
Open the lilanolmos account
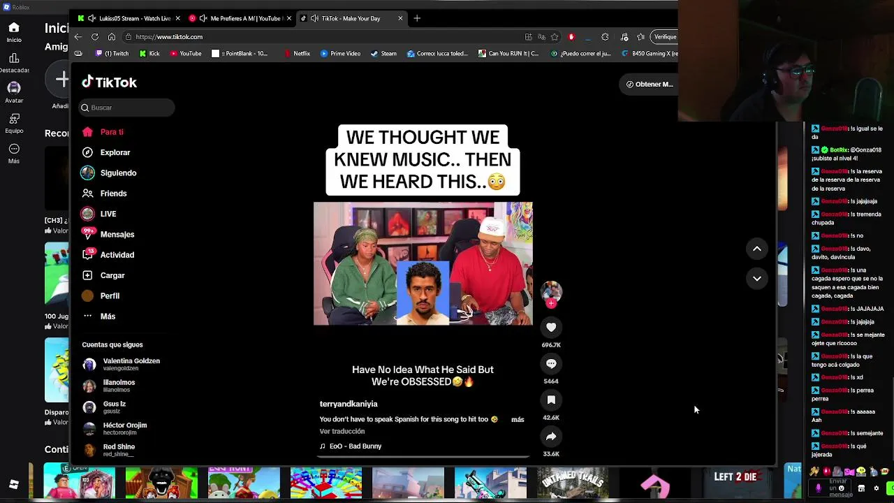point(109,386)
